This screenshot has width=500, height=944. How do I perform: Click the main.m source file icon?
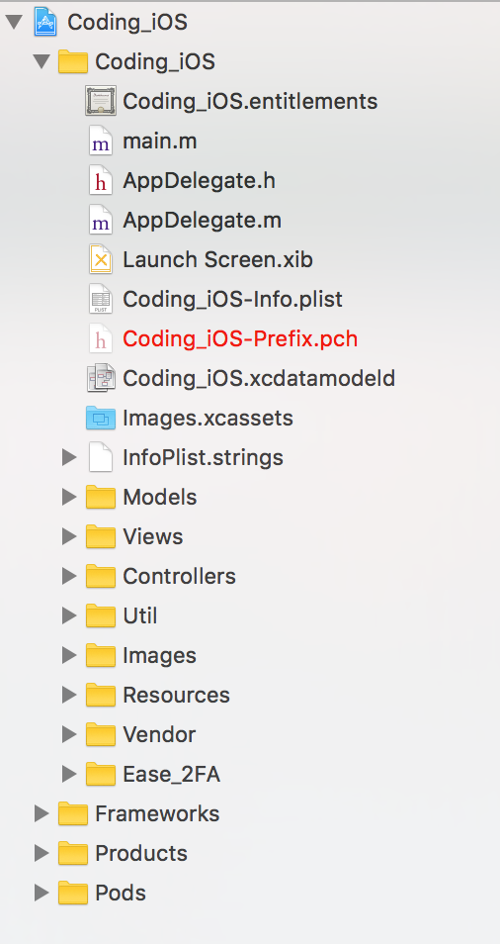[101, 141]
